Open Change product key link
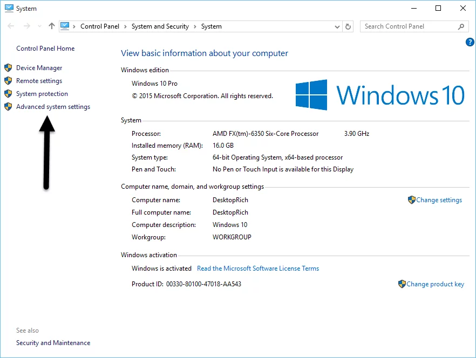Viewport: 476px width, 358px height. (435, 284)
